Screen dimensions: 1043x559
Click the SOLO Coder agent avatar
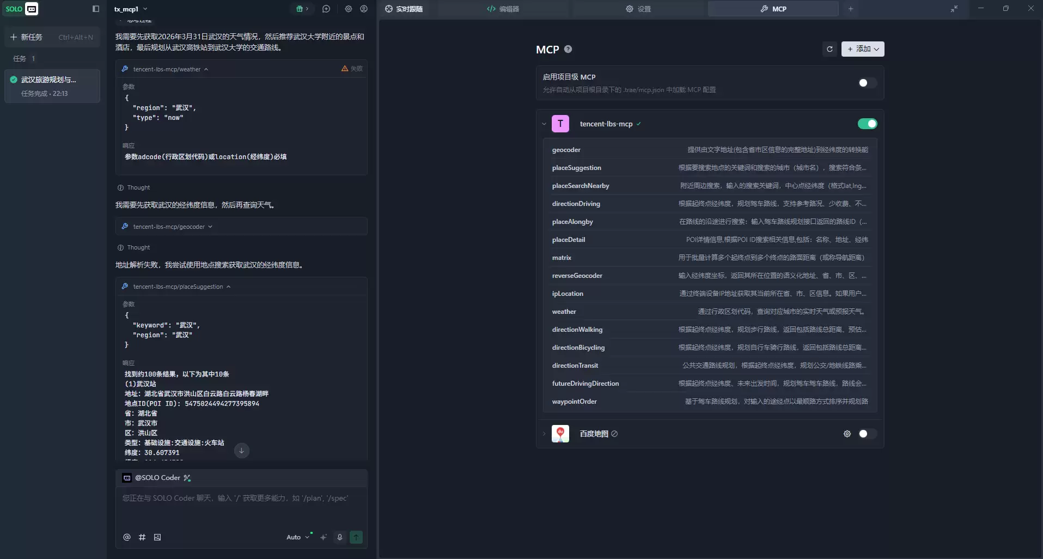[127, 478]
